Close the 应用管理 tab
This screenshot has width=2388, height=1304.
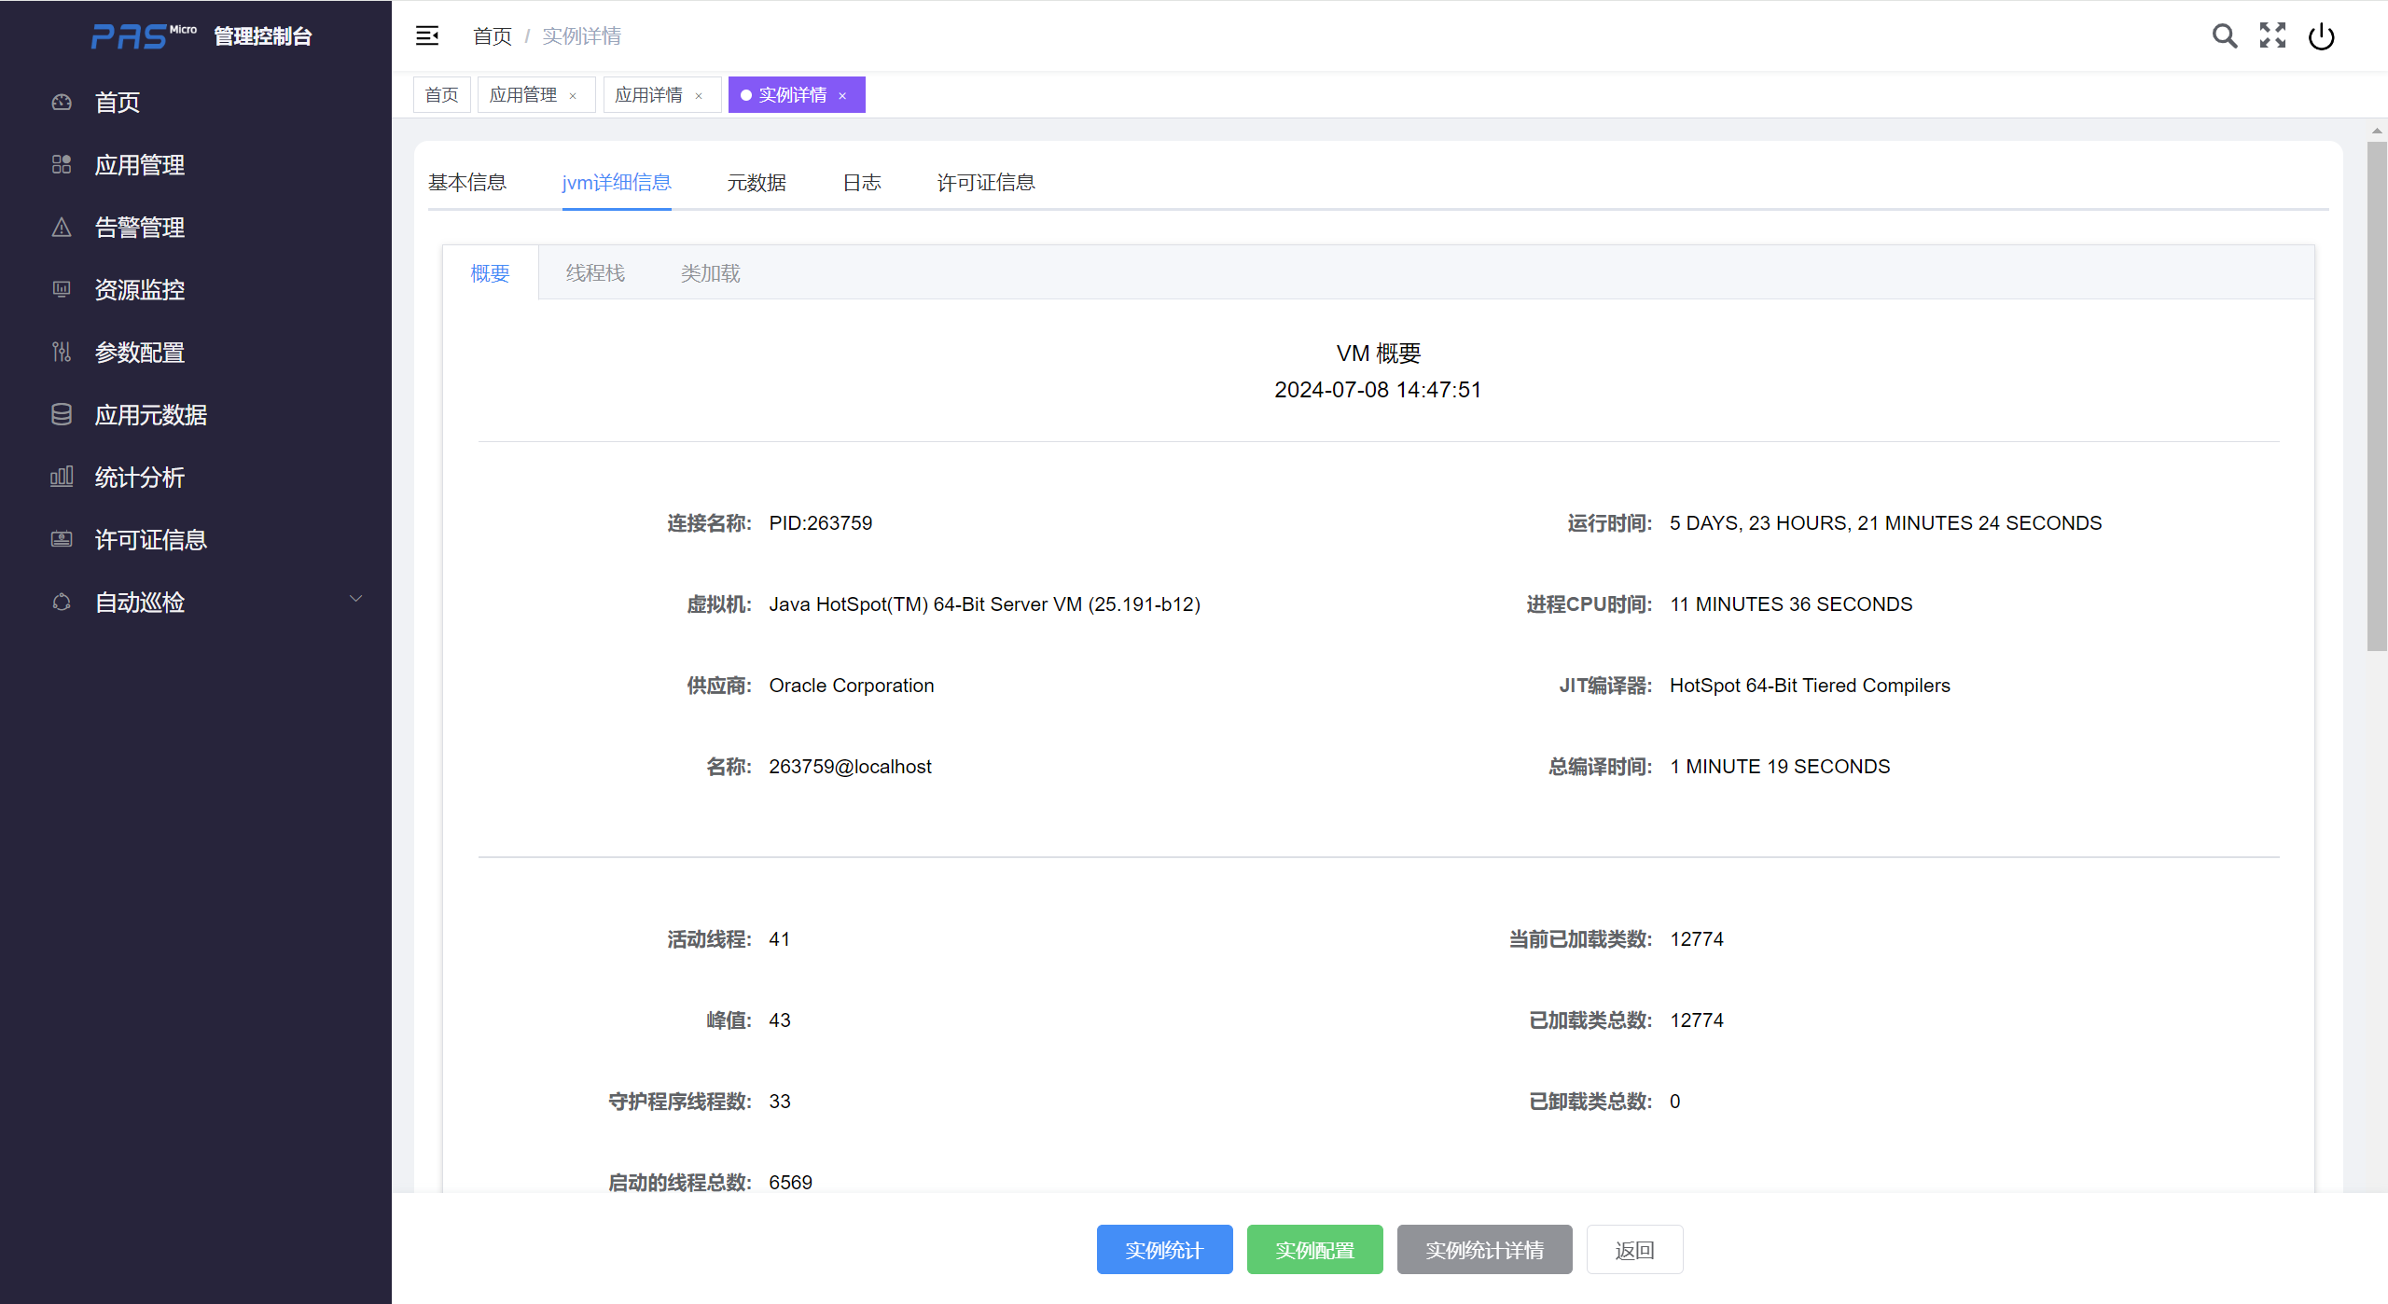click(x=573, y=96)
